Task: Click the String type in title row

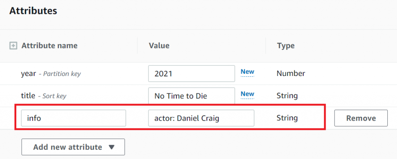Action: pyautogui.click(x=287, y=96)
